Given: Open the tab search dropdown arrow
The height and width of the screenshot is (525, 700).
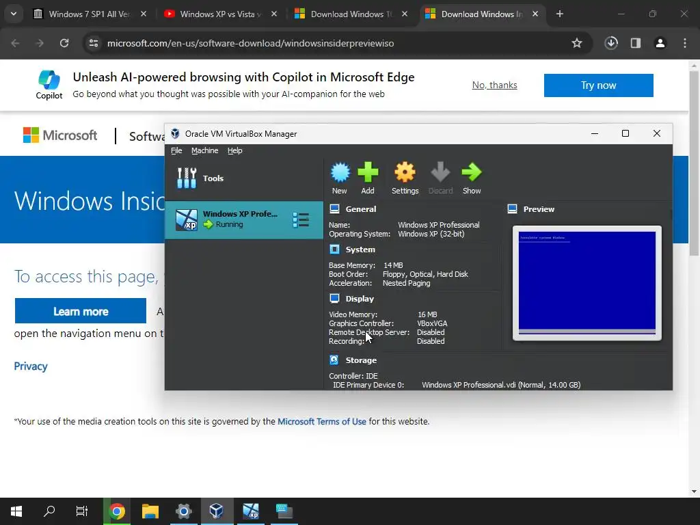Looking at the screenshot, I should coord(14,14).
